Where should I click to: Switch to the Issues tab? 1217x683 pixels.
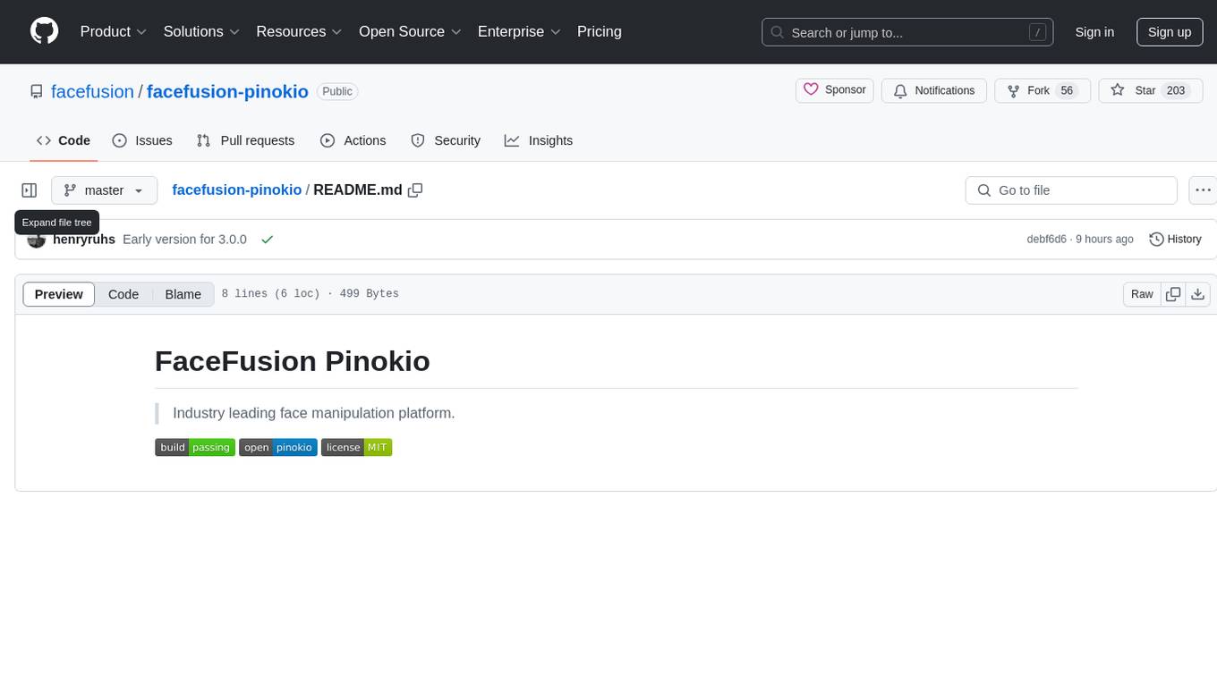tap(142, 140)
